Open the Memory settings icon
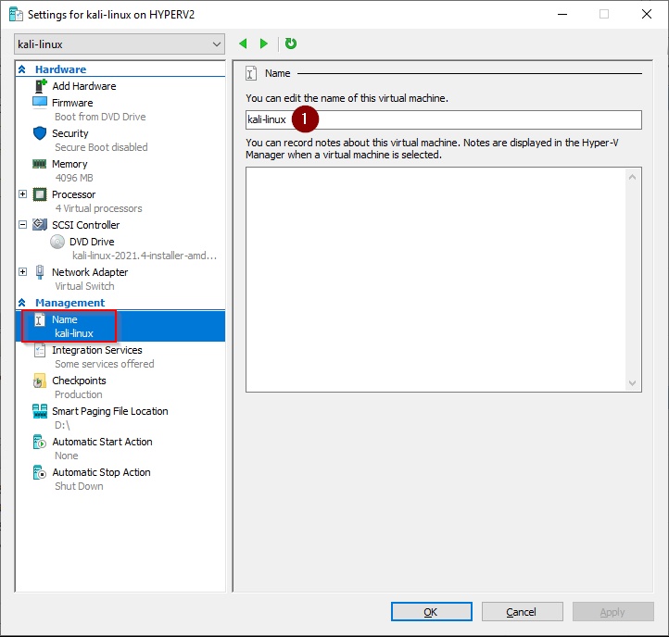 tap(40, 164)
